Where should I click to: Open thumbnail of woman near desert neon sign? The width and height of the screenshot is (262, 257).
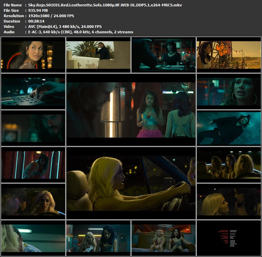pos(229,55)
